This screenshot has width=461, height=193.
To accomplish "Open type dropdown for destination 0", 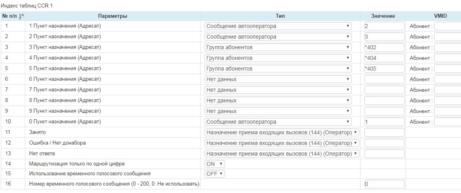I will coord(278,122).
